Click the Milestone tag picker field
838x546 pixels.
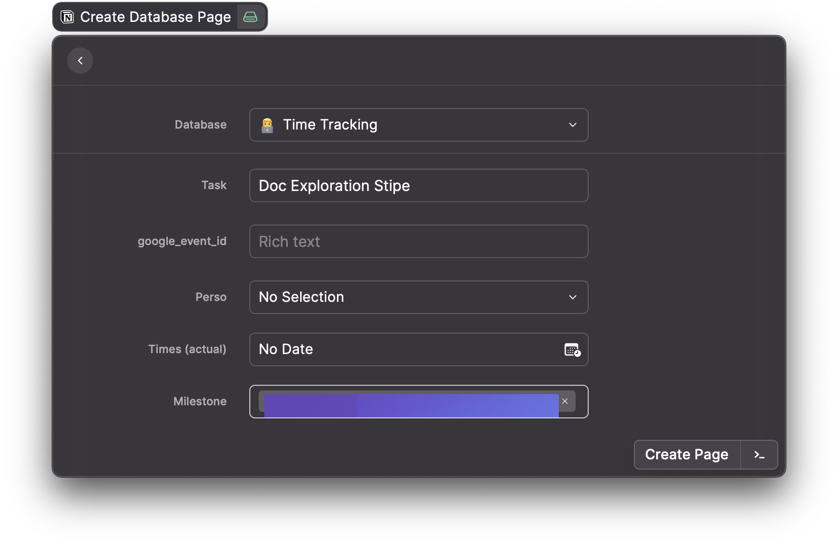[x=419, y=402]
